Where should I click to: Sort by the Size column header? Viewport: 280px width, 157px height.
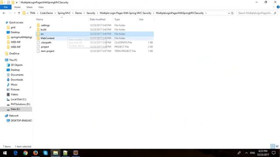tap(141, 19)
